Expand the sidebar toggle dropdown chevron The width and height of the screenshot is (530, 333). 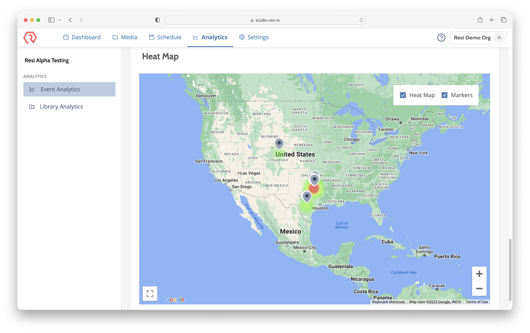pyautogui.click(x=59, y=20)
